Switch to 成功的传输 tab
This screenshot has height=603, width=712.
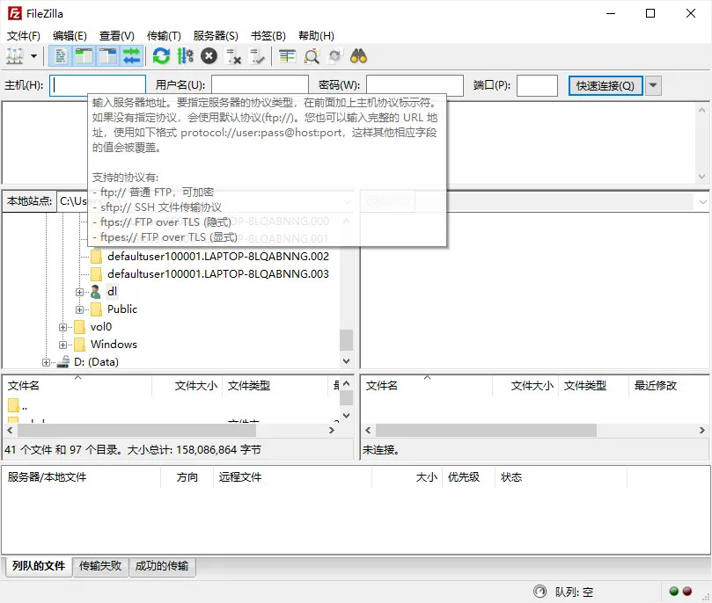[x=162, y=566]
